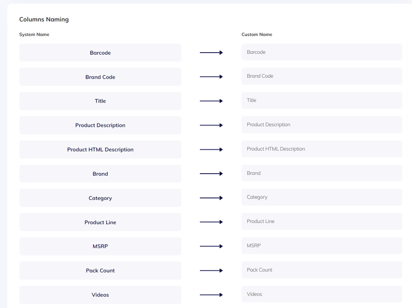Click the Title custom name text box
The image size is (412, 308).
tap(321, 101)
